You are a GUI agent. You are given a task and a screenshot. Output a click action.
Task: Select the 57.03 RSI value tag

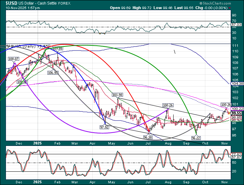click(x=237, y=25)
